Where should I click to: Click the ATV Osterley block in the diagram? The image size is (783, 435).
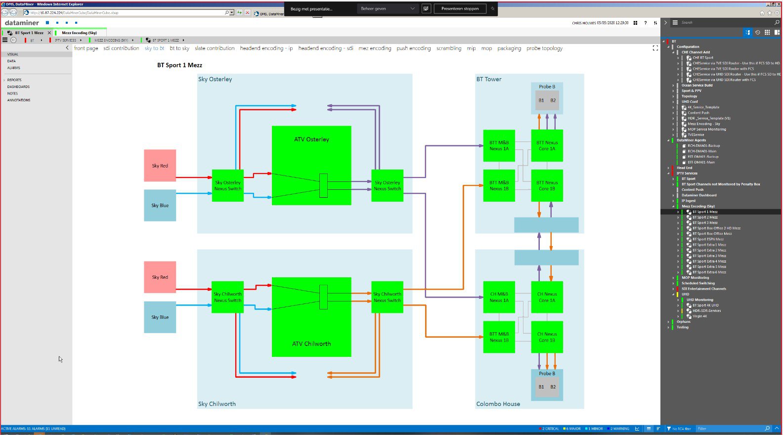pyautogui.click(x=311, y=166)
